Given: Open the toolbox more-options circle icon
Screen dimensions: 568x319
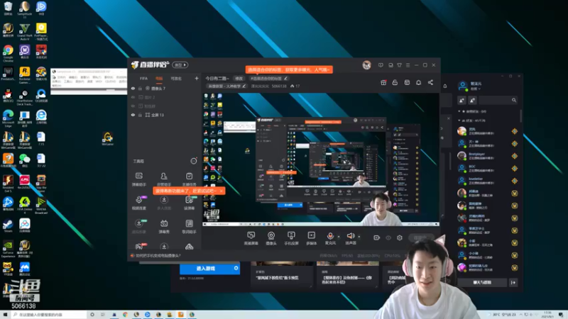Looking at the screenshot, I should pyautogui.click(x=193, y=161).
